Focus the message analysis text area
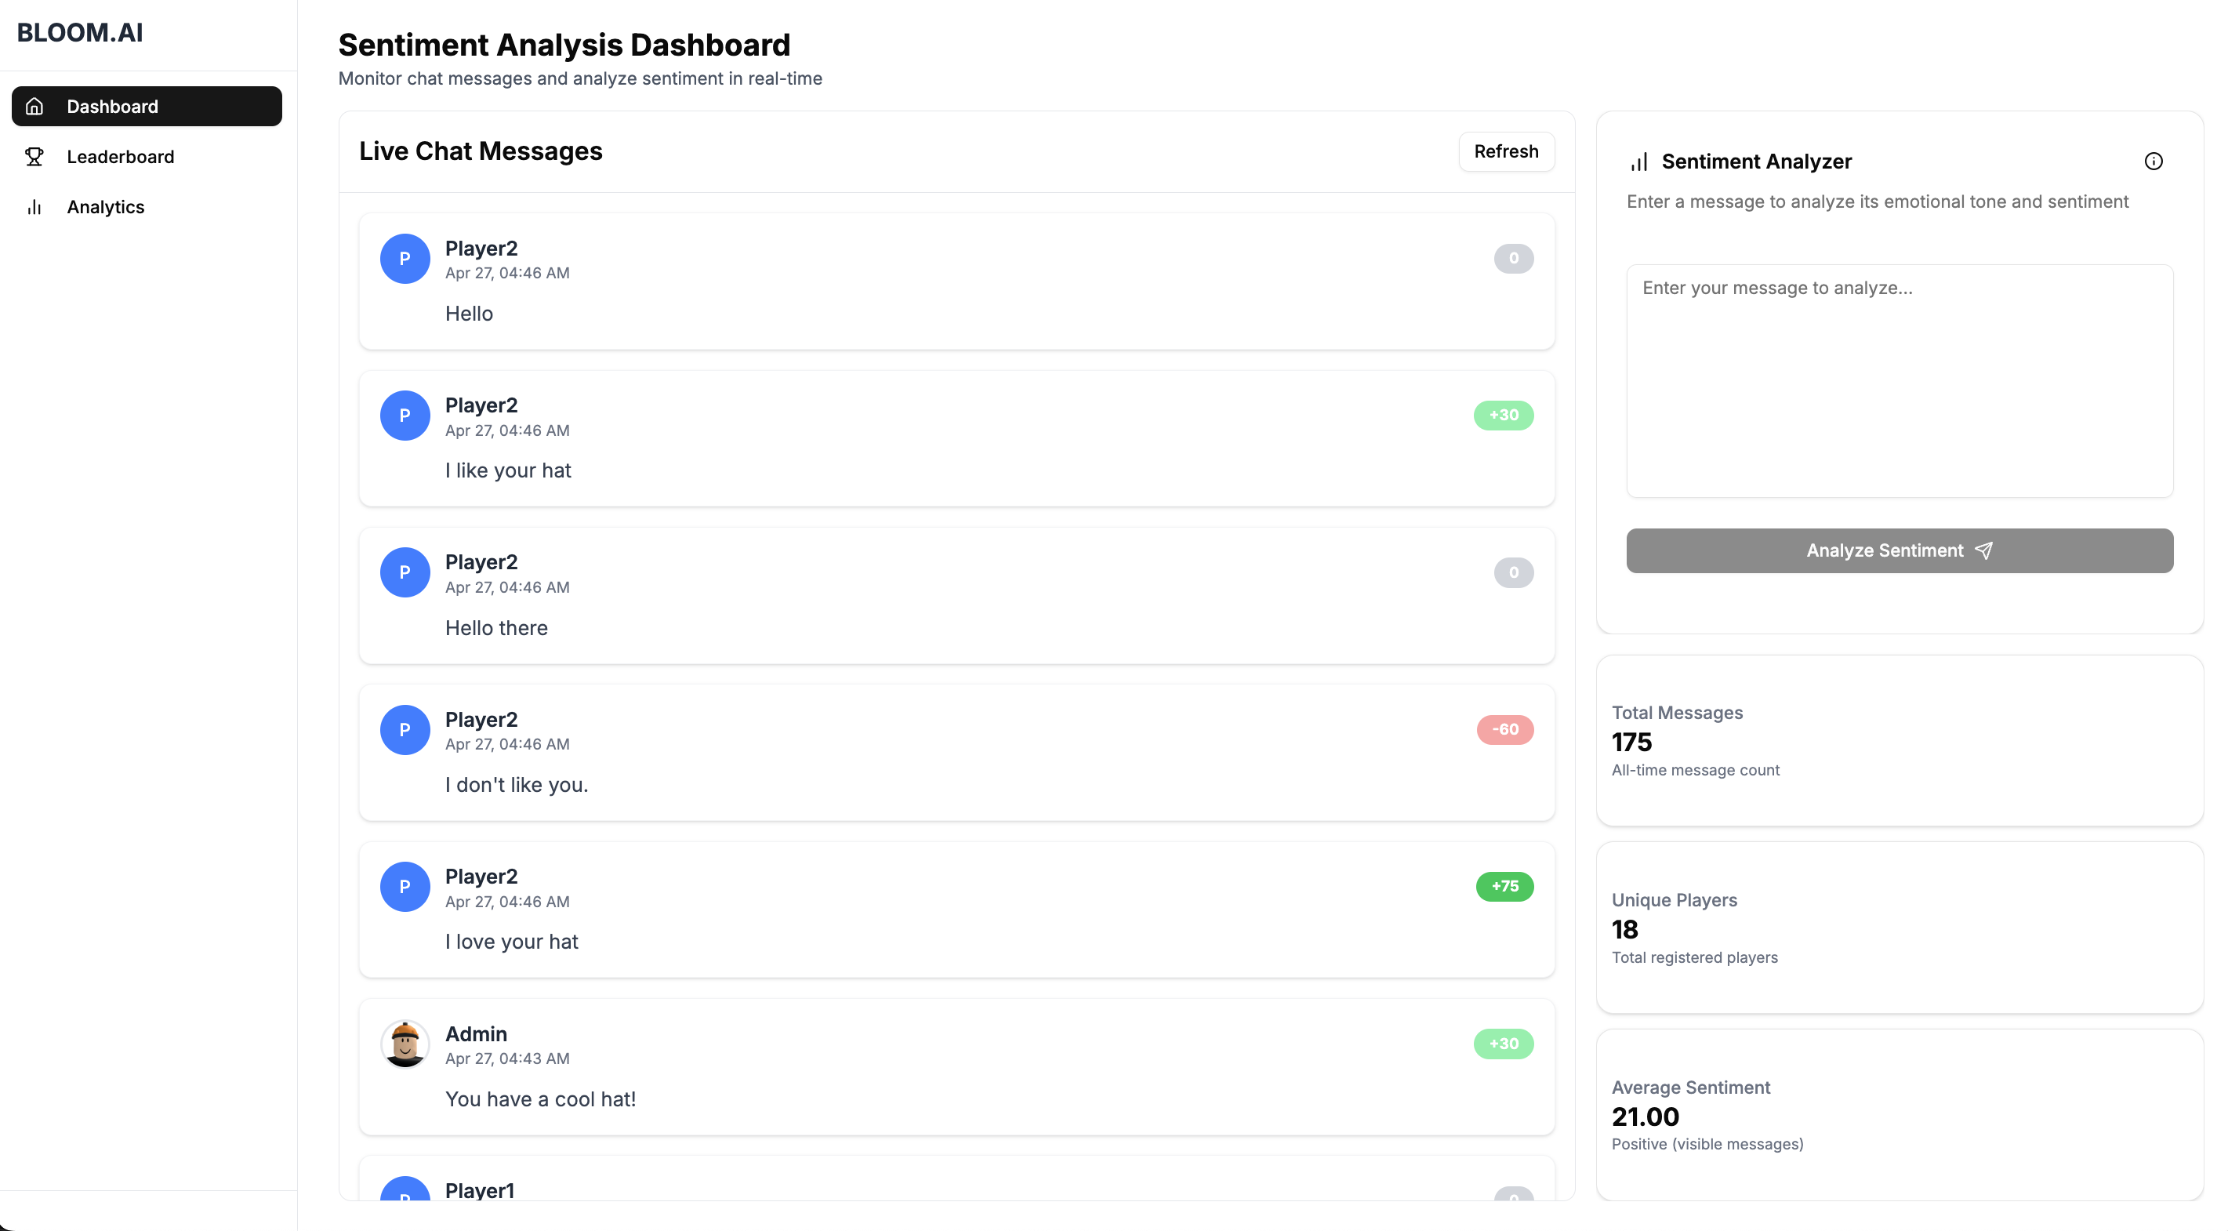The width and height of the screenshot is (2228, 1231). 1899,380
